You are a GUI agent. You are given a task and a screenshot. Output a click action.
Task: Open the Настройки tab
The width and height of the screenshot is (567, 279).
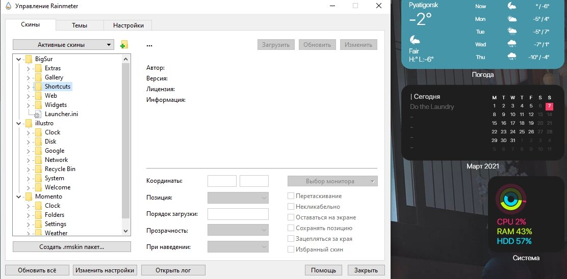(x=128, y=25)
